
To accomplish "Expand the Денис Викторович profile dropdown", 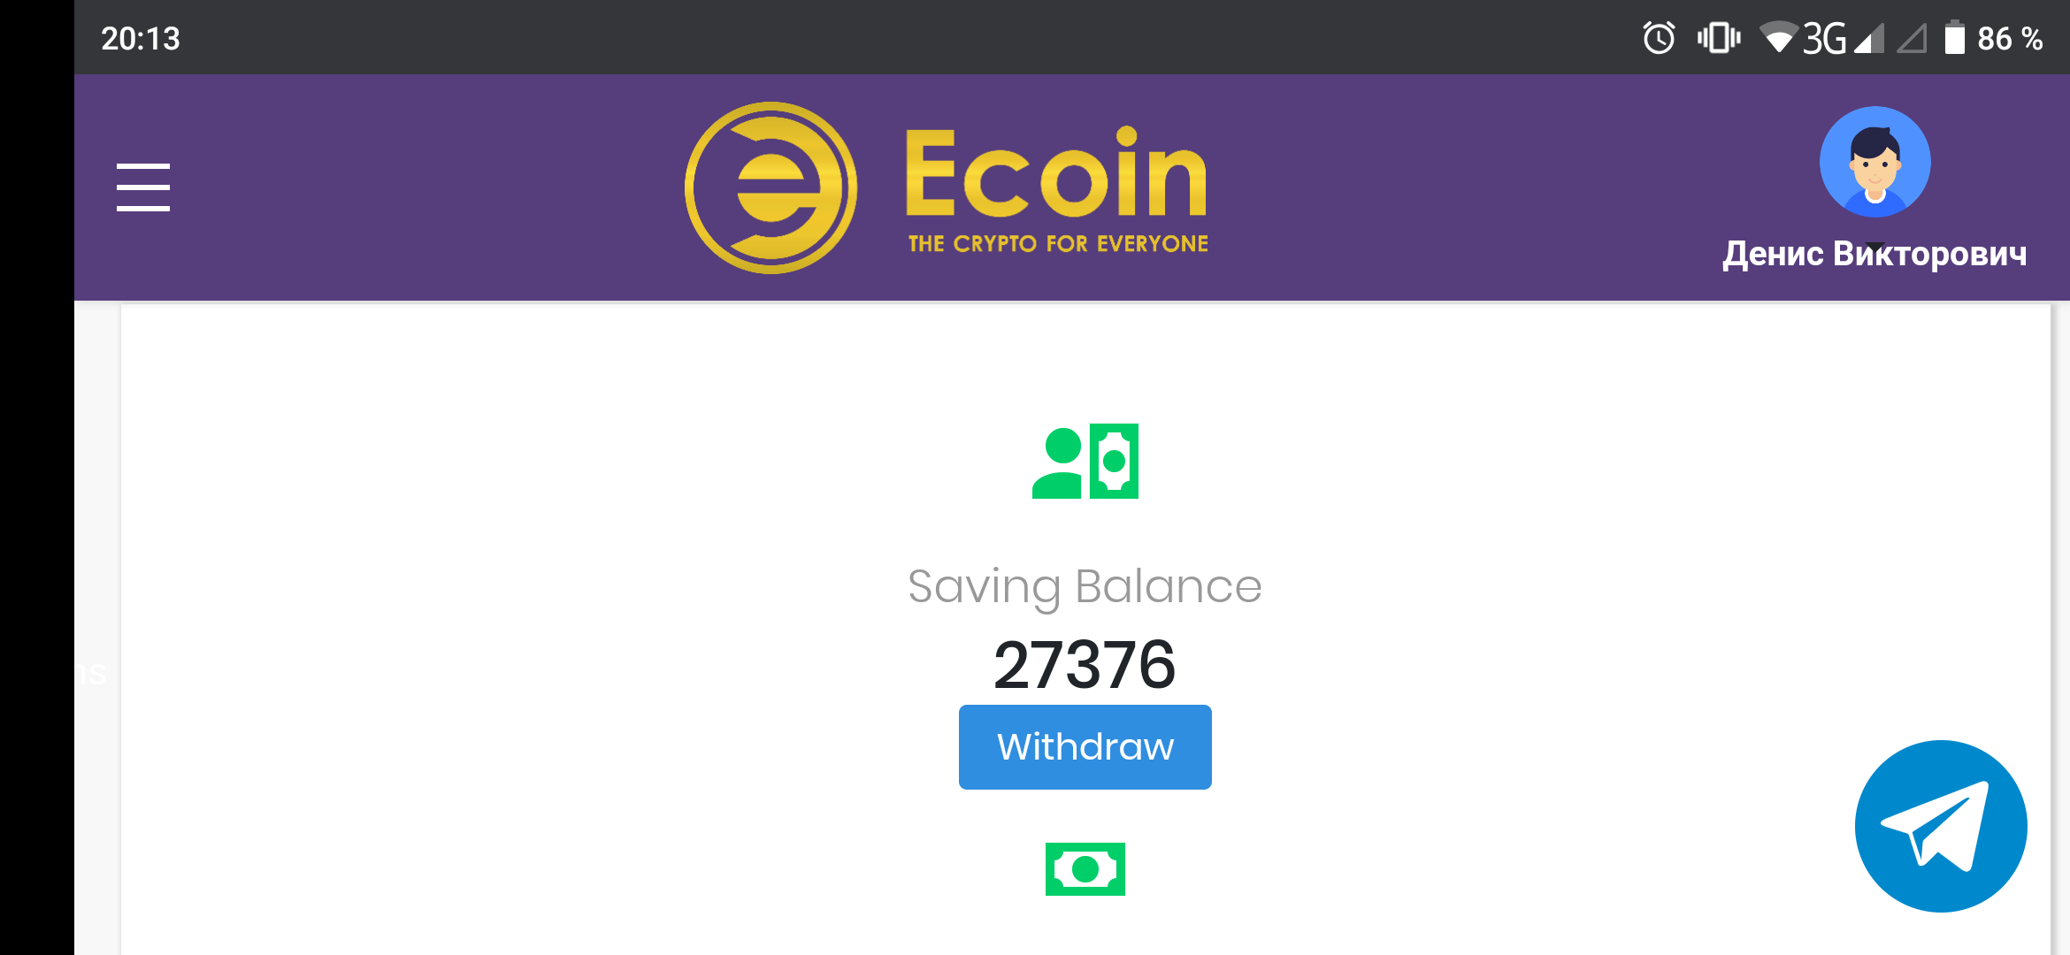I will (x=1874, y=255).
